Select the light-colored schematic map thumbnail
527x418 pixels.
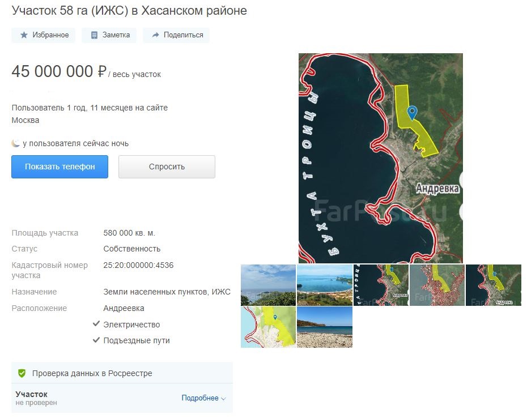tap(268, 327)
